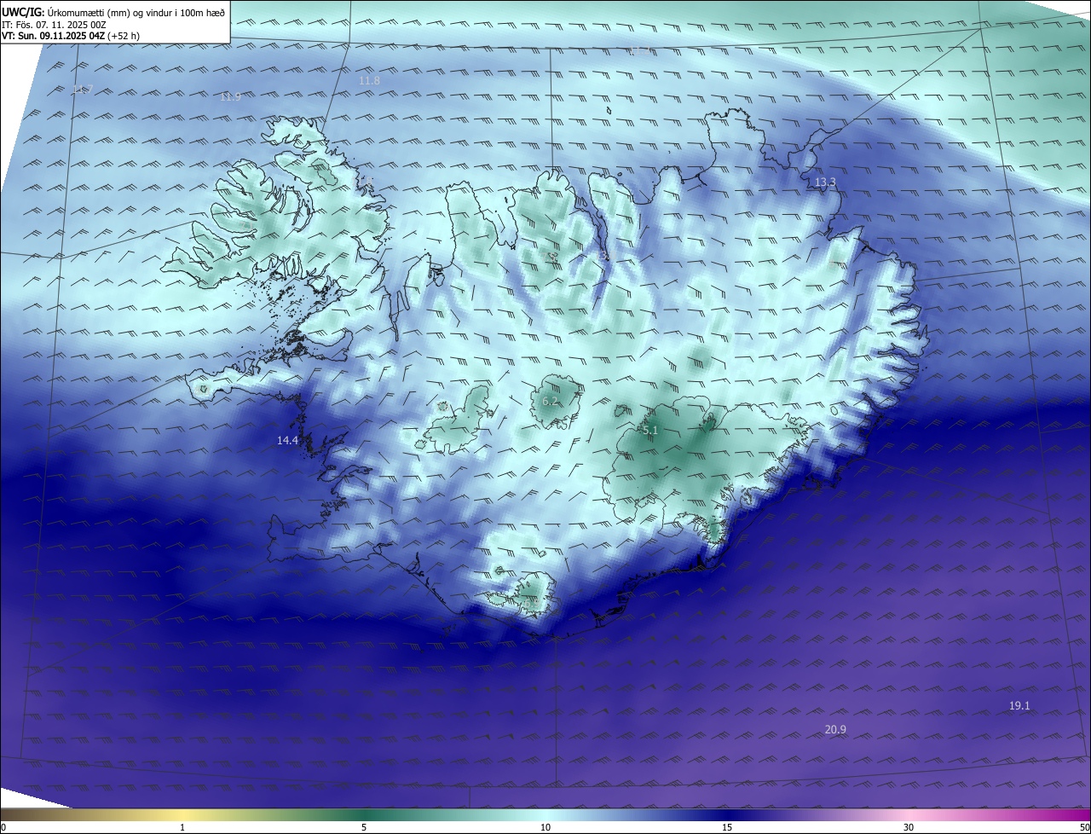Screen dimensions: 1091x834
Task: Click the valid time line 'VT: Sun. 09.11.2025 04Z'
Action: [53, 36]
